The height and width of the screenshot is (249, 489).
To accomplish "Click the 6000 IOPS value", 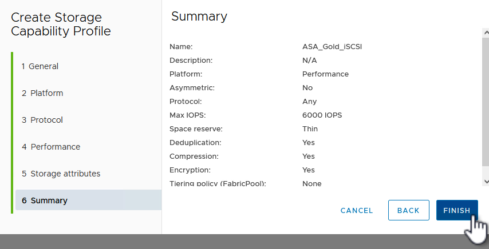I will click(x=322, y=115).
